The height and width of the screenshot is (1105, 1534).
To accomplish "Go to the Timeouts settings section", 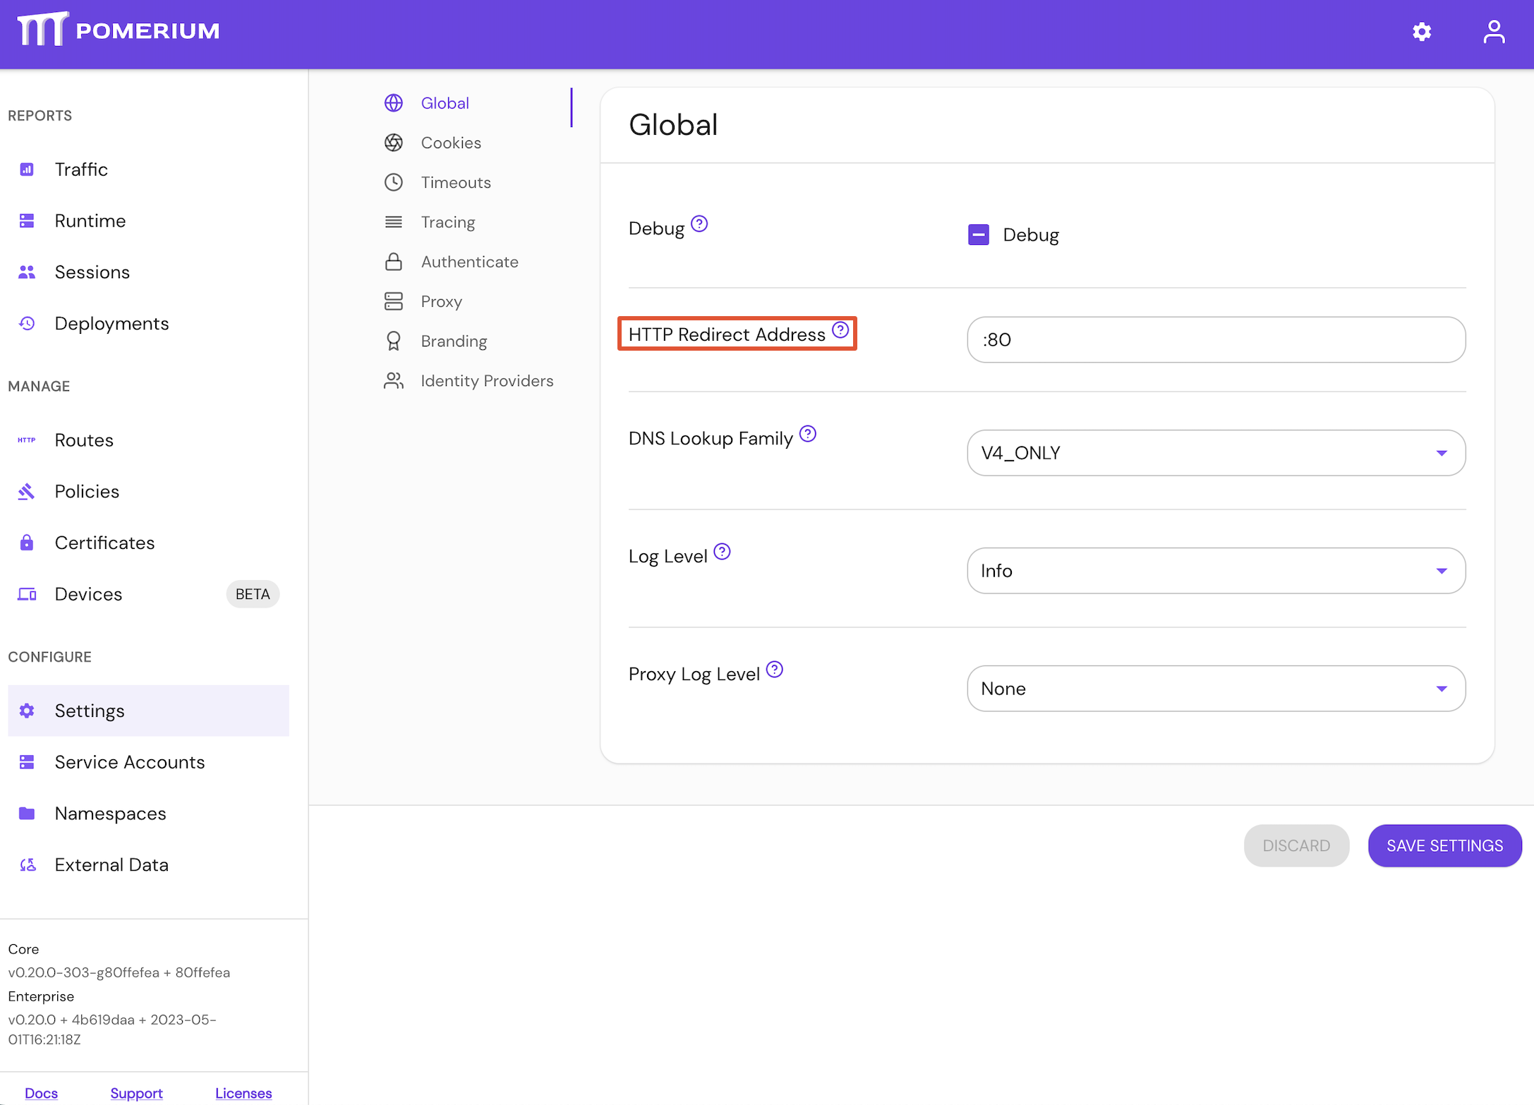I will coord(455,183).
